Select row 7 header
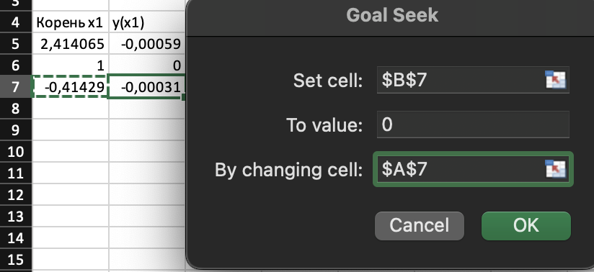This screenshot has height=272, width=594. pyautogui.click(x=16, y=87)
